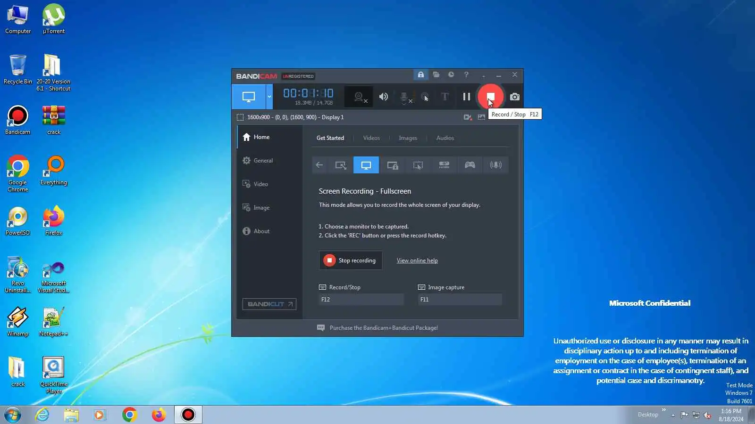Open the Windows Start menu
Image resolution: width=755 pixels, height=424 pixels.
pos(12,415)
